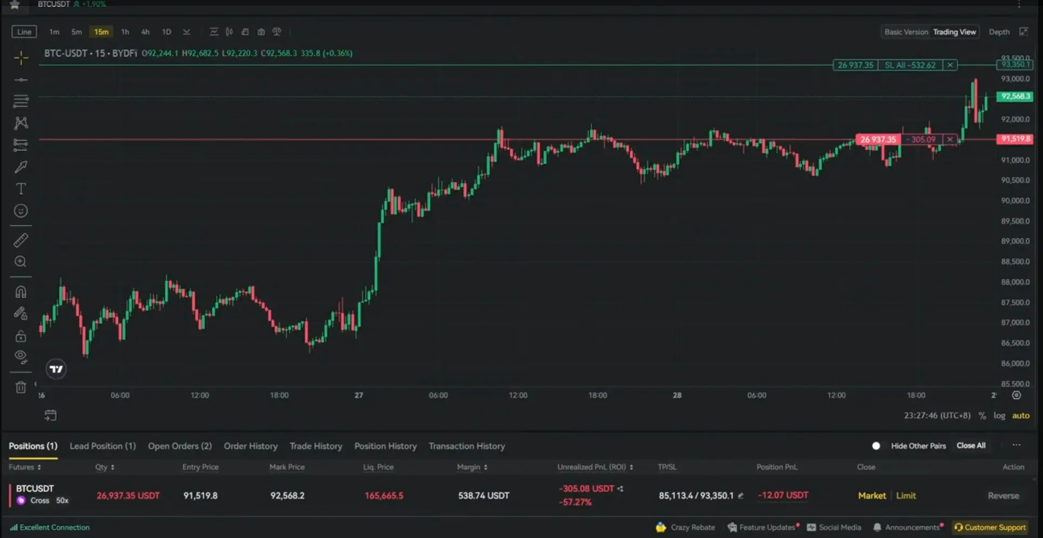
Task: Set timeframe to 1D
Action: [167, 32]
